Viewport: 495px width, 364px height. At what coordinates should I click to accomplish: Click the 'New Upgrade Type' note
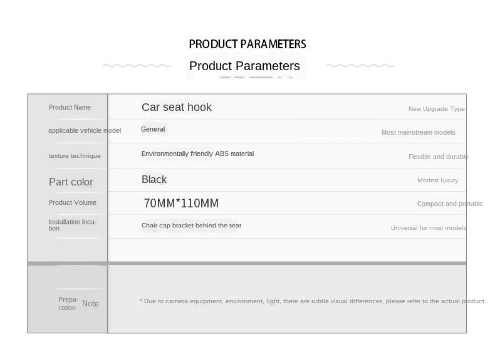click(x=436, y=109)
